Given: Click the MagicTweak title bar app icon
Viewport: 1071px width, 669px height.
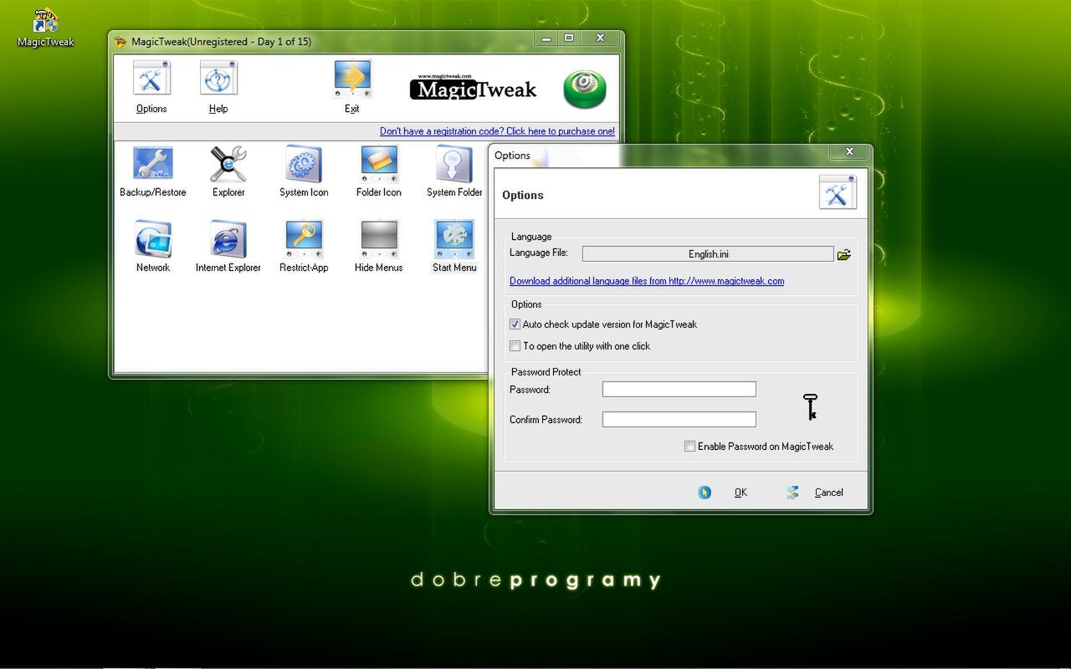Looking at the screenshot, I should pos(121,42).
